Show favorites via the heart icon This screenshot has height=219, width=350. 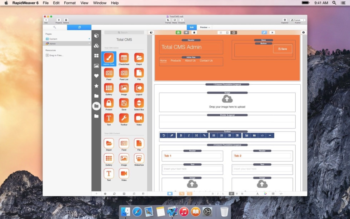pyautogui.click(x=96, y=76)
